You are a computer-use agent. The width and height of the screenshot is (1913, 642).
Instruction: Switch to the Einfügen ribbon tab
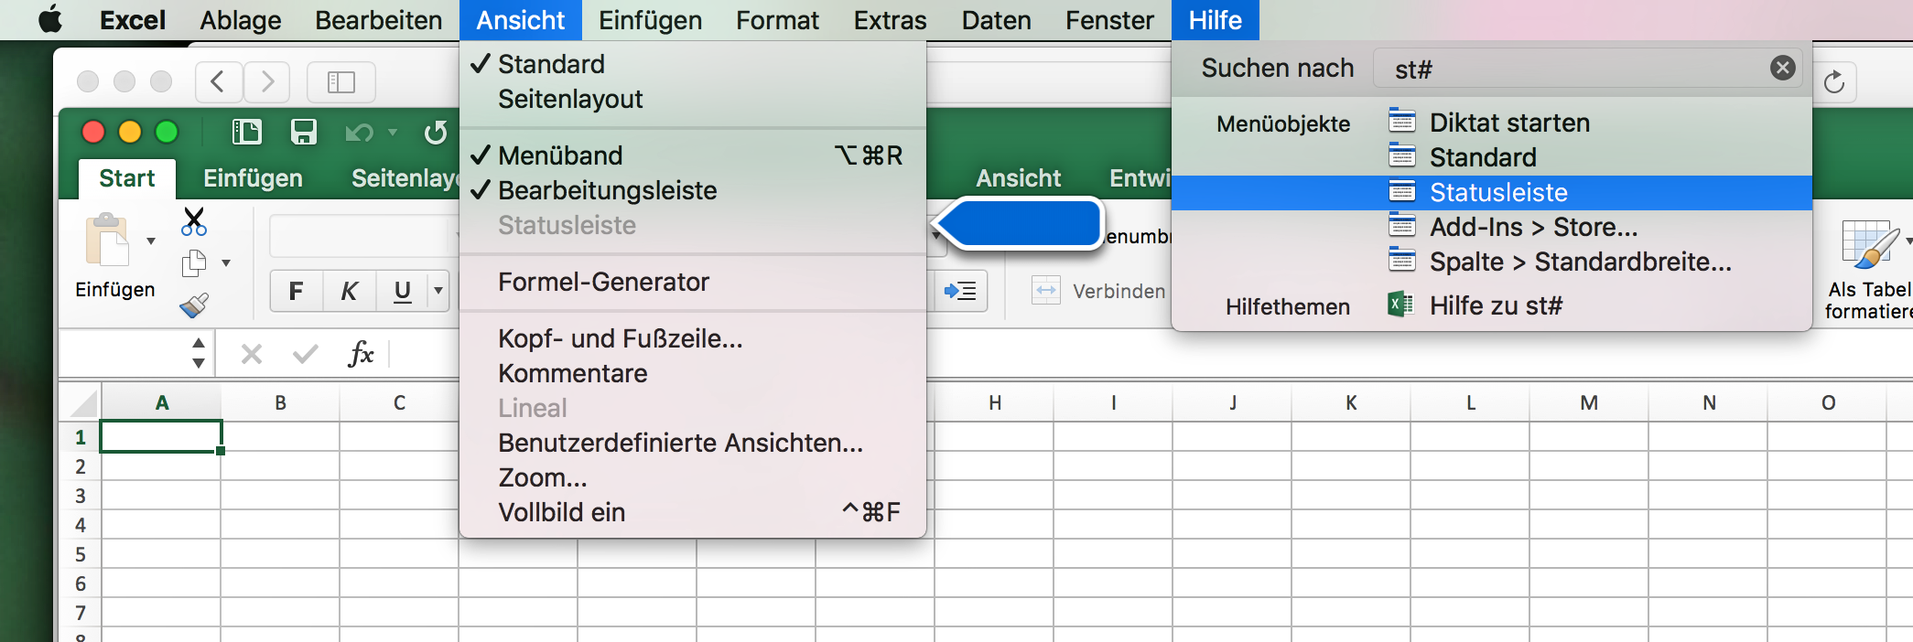pyautogui.click(x=253, y=178)
